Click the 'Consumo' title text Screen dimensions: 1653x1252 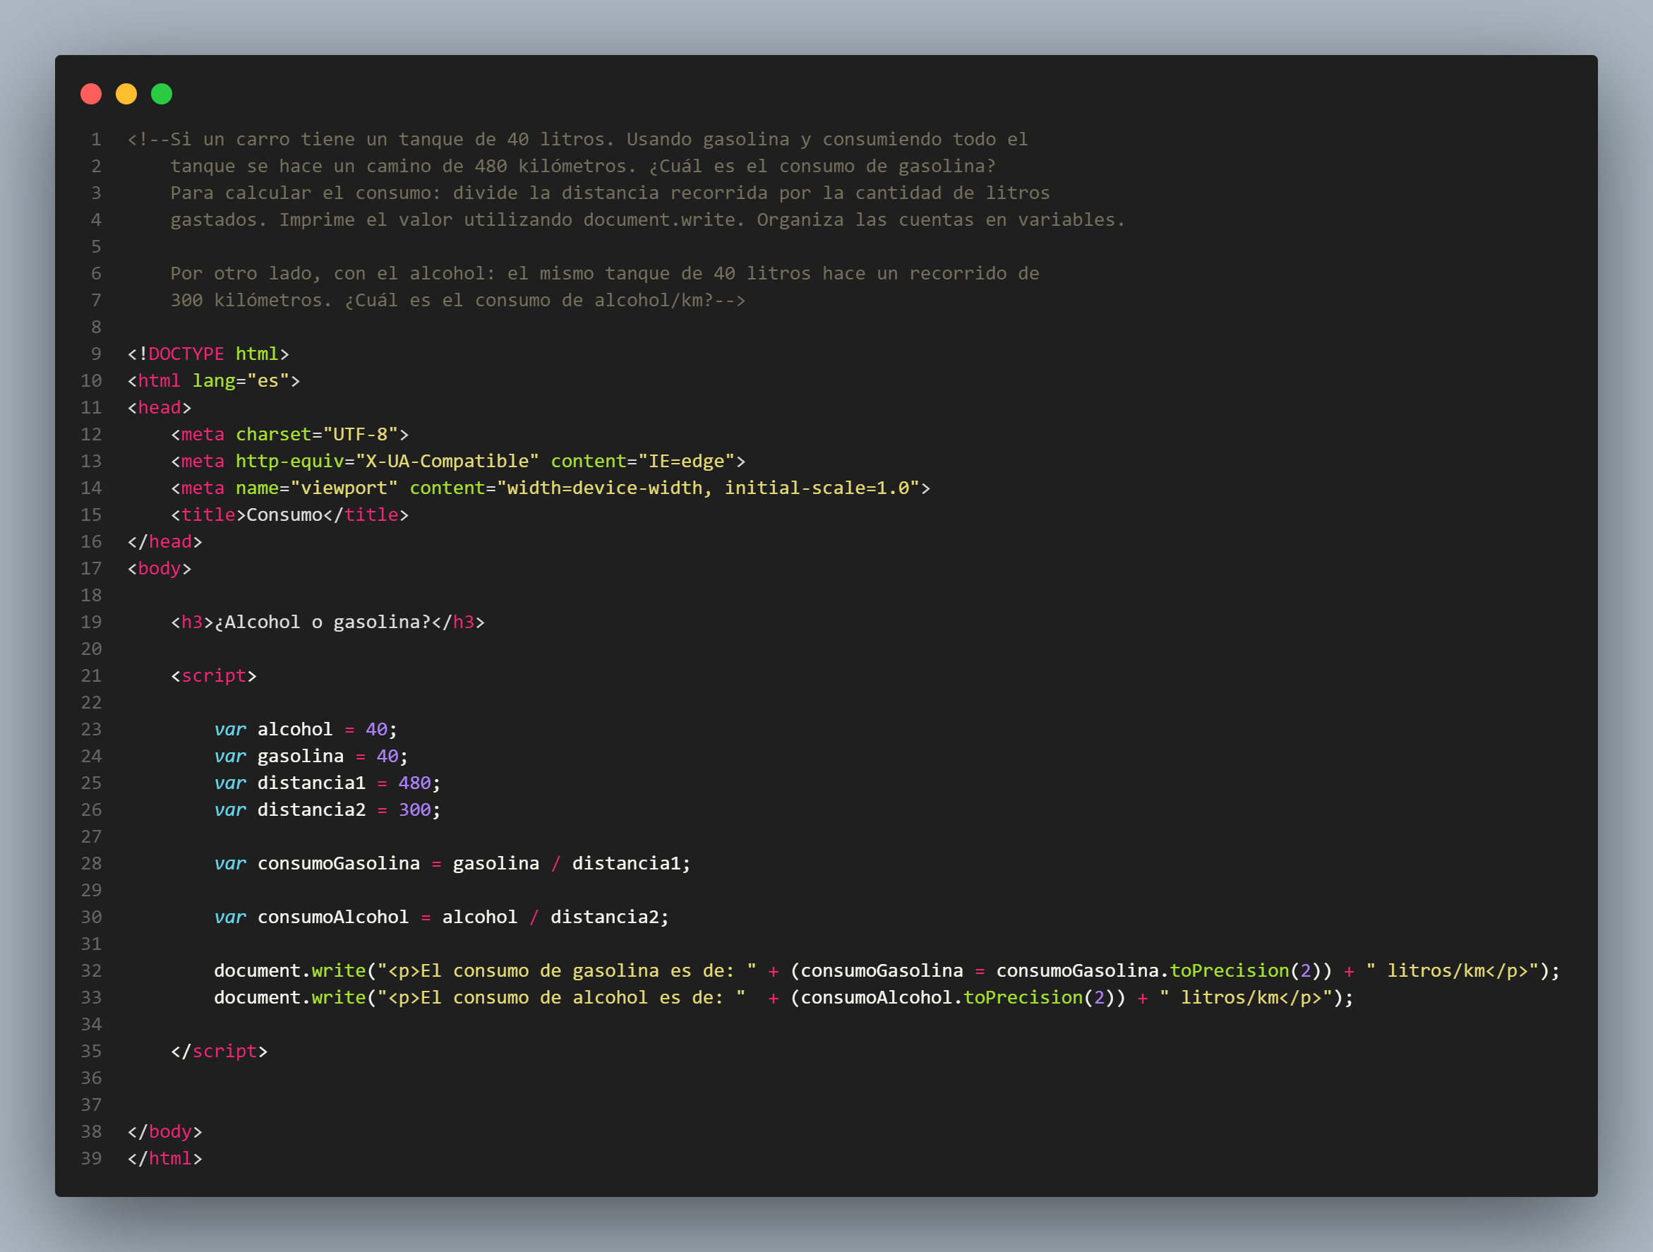[x=284, y=515]
